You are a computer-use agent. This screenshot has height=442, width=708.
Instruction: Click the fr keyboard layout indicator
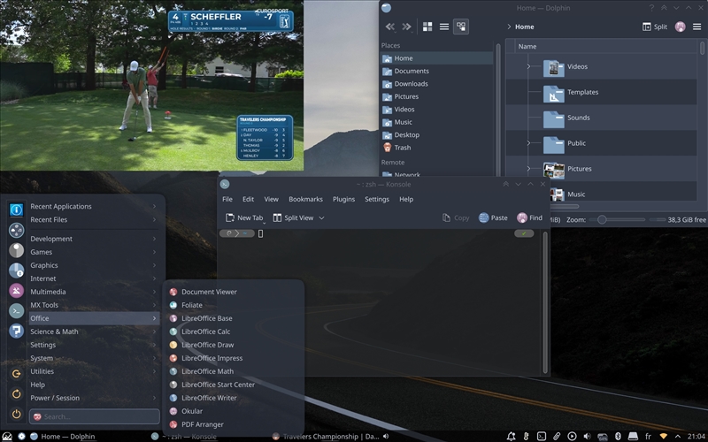click(648, 436)
